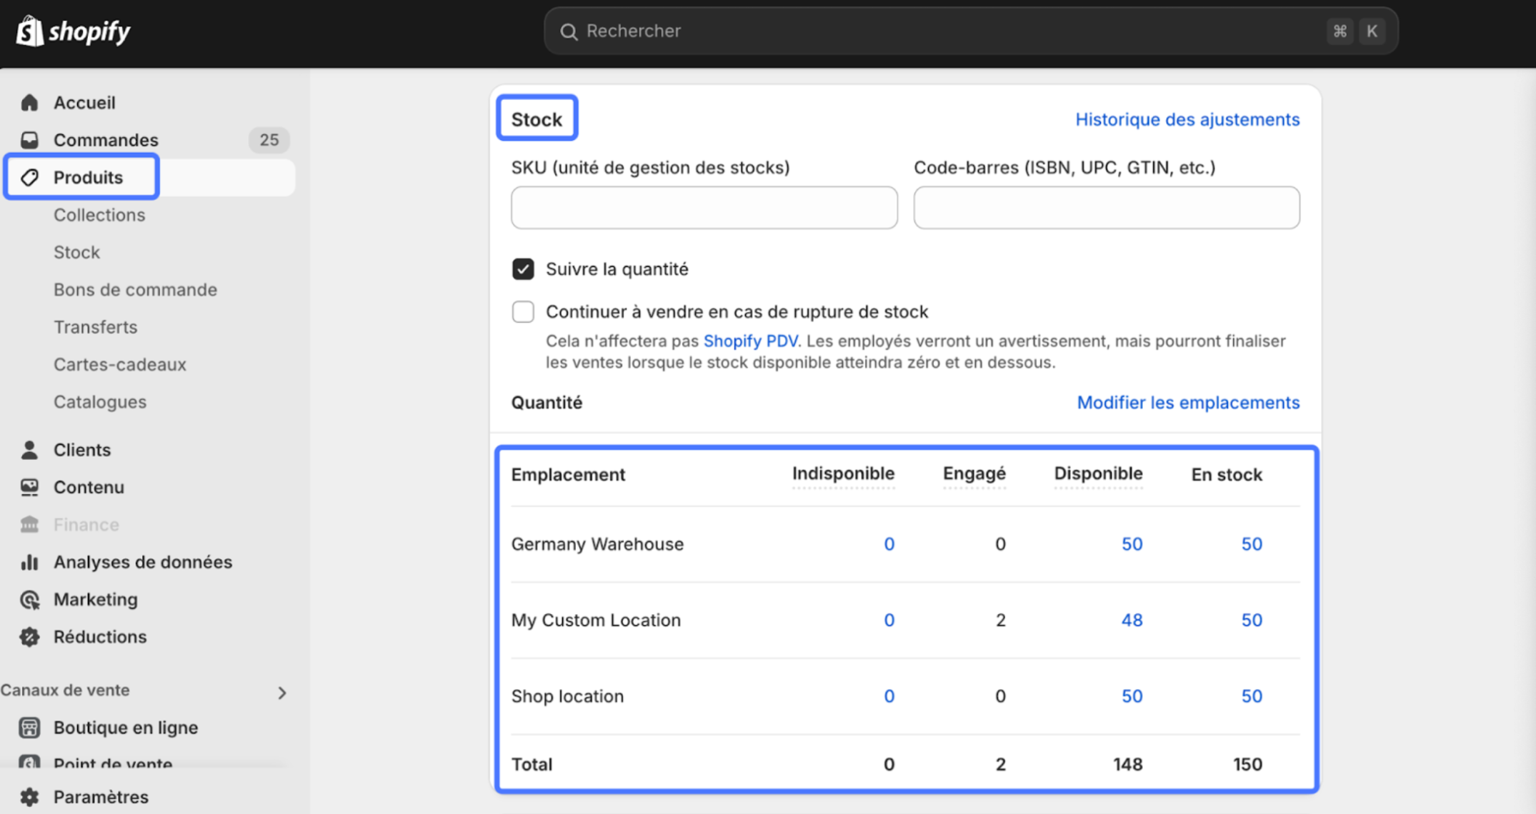Click Modifier les emplacements link

tap(1188, 402)
